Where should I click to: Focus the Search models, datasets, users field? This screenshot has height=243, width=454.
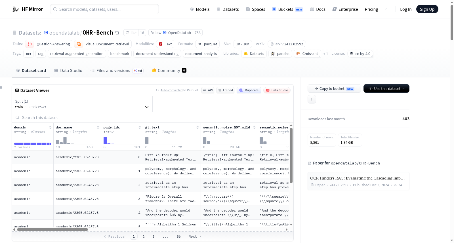(x=104, y=9)
